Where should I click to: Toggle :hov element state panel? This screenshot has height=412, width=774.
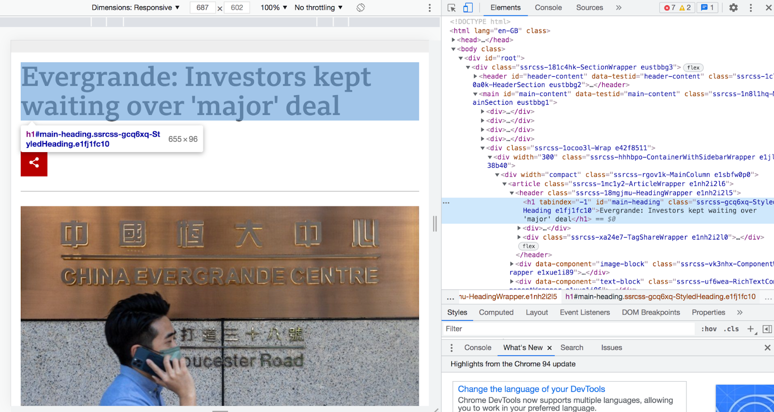[709, 329]
